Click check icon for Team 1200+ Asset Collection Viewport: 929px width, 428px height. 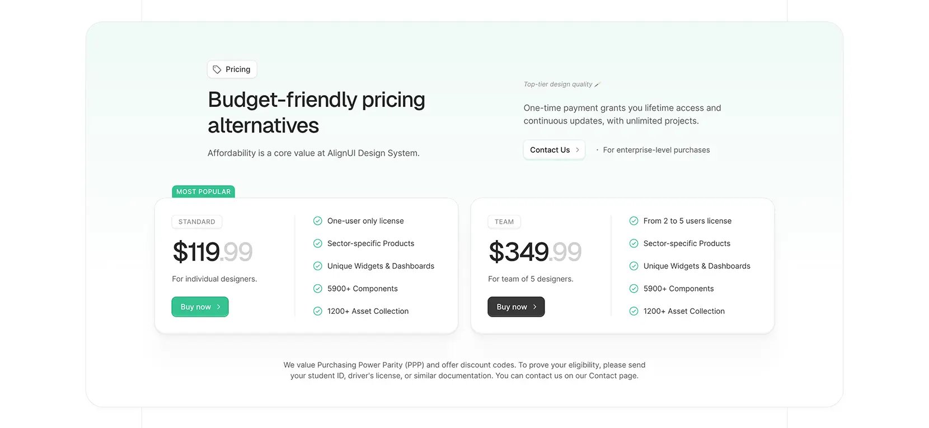coord(634,311)
